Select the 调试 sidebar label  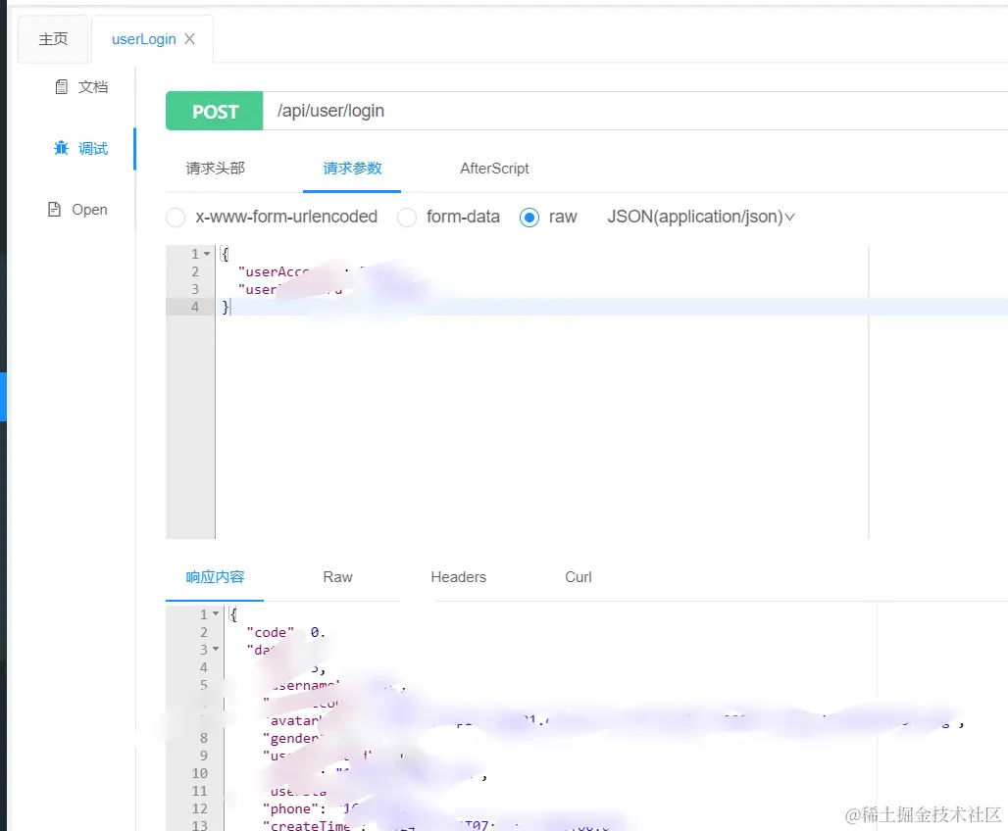(93, 148)
